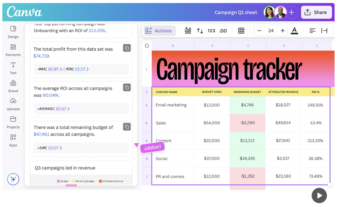
Task: Click the sort data arrows icon
Action: (x=200, y=31)
